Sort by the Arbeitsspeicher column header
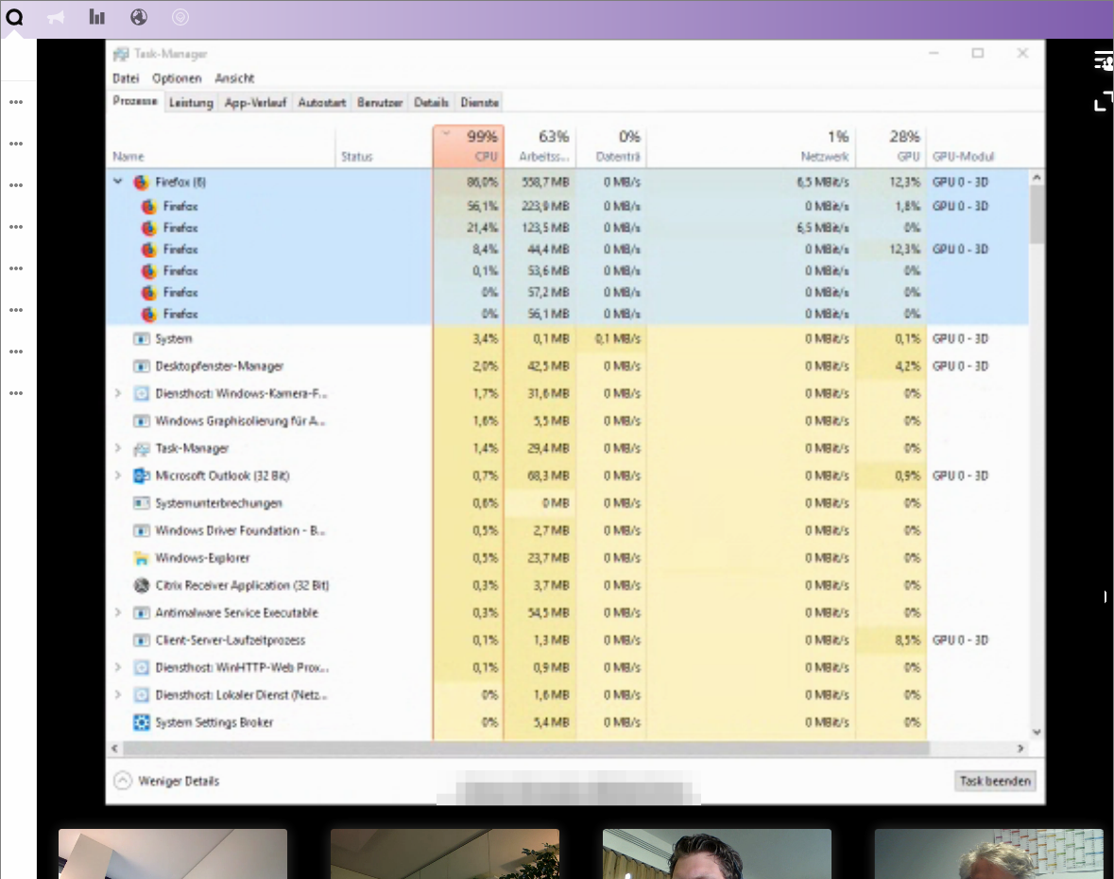The image size is (1114, 879). coord(540,146)
